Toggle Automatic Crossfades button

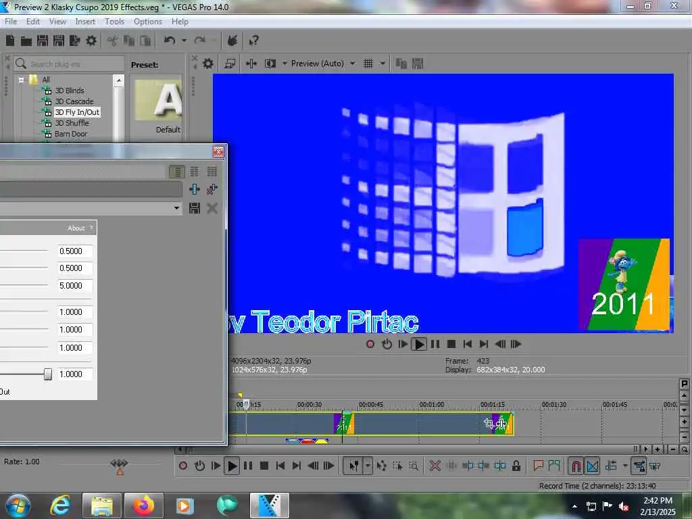click(x=592, y=466)
